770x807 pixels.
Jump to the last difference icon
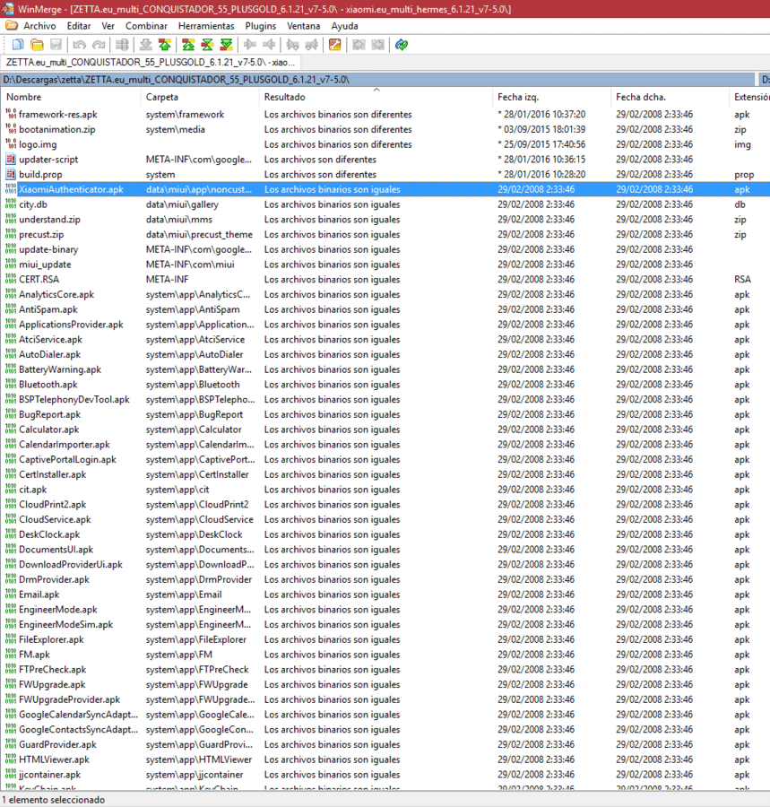226,45
